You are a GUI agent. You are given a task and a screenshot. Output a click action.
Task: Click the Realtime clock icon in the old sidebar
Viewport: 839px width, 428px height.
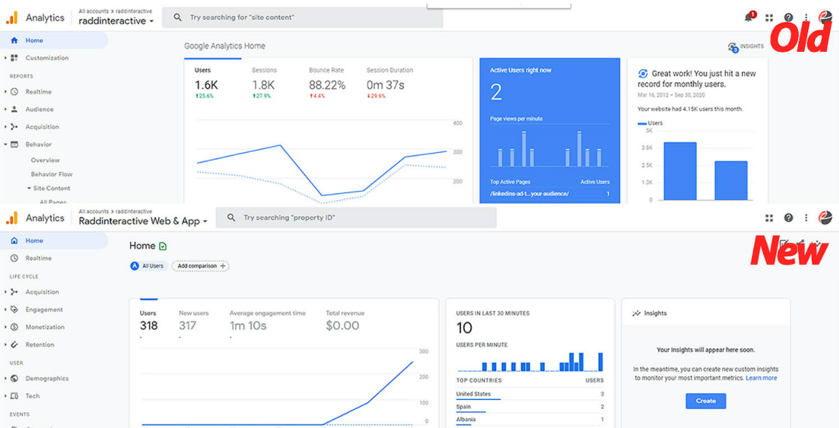pyautogui.click(x=14, y=91)
